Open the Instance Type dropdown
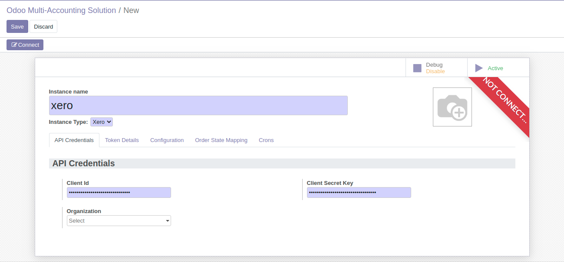 (x=102, y=122)
